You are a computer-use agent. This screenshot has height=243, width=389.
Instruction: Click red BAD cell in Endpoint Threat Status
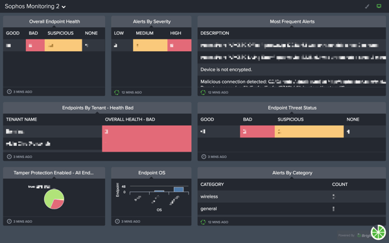coord(257,132)
